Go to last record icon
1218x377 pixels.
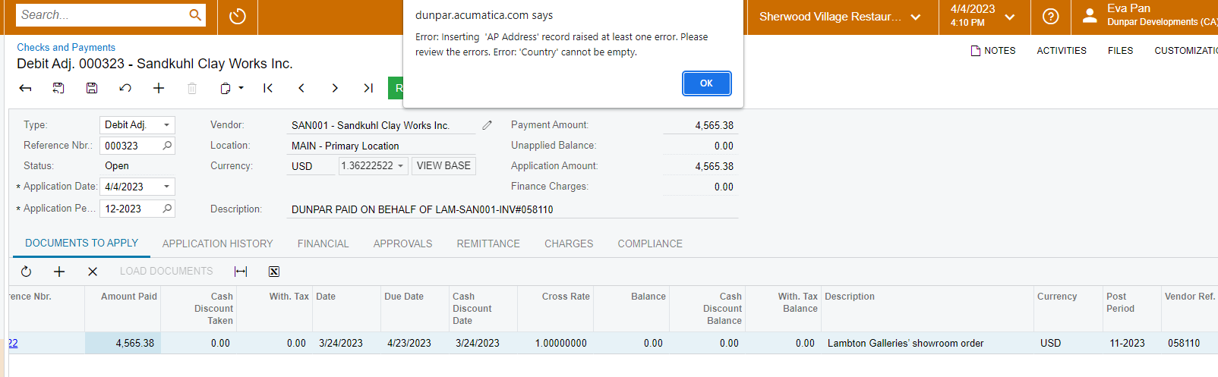point(368,88)
